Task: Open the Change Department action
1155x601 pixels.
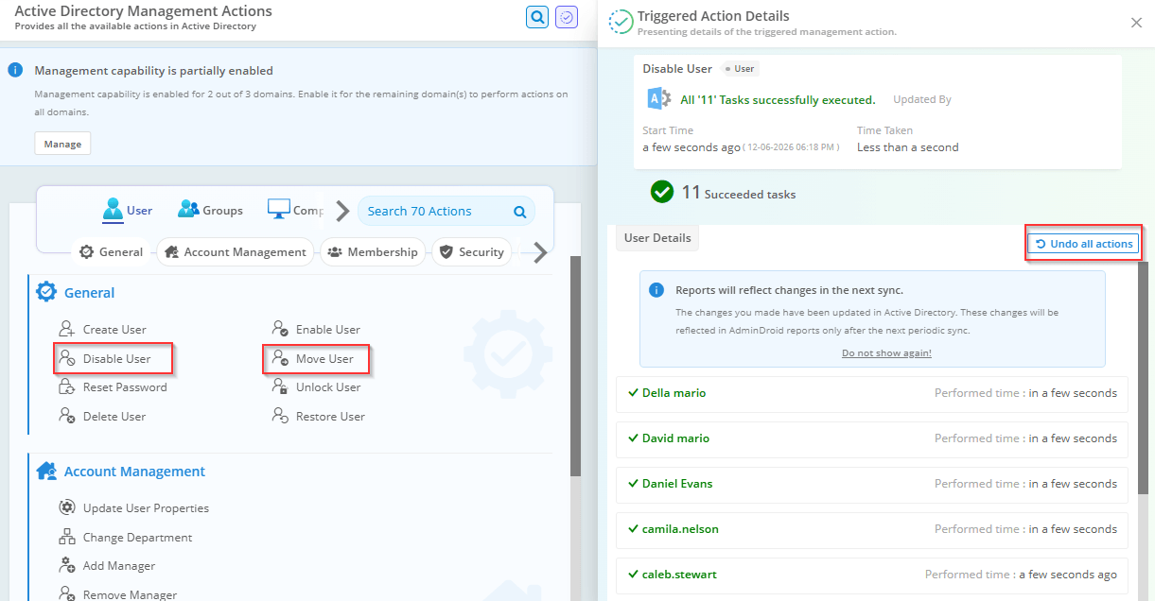Action: click(x=137, y=538)
